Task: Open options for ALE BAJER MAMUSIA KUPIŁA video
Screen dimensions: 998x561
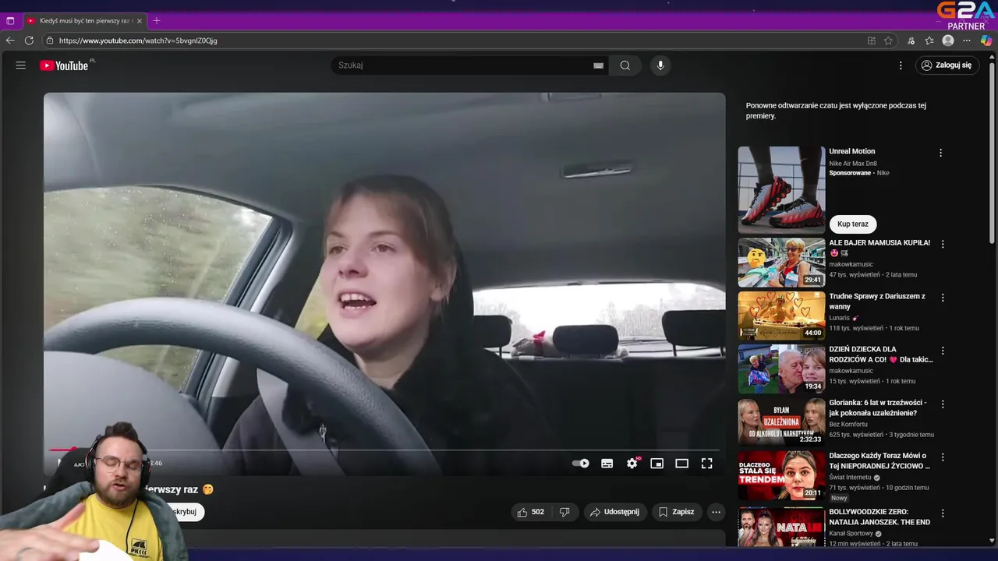Action: click(x=943, y=244)
